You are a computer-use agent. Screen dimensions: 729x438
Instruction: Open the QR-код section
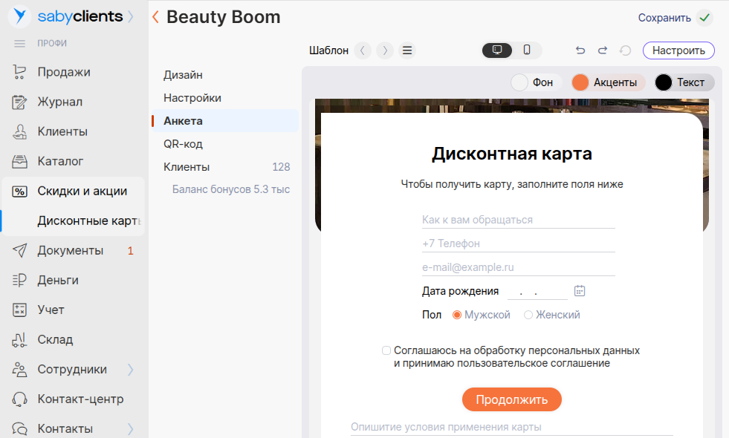pos(184,144)
